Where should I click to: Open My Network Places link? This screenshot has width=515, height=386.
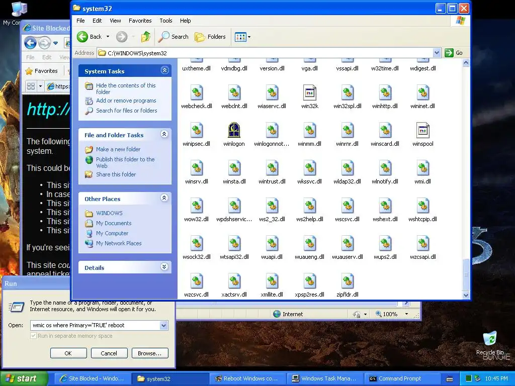119,243
